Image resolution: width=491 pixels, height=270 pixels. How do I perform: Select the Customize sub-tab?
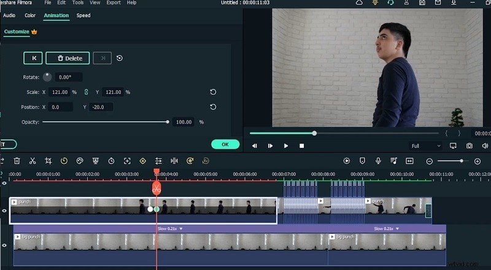click(x=17, y=32)
